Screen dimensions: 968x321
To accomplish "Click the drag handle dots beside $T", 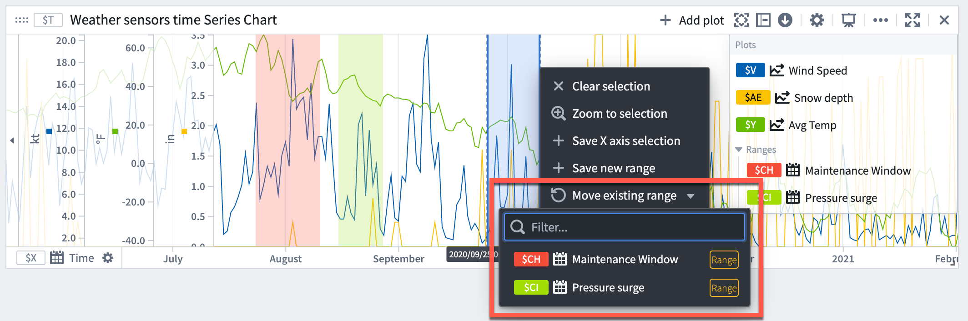I will click(x=21, y=20).
